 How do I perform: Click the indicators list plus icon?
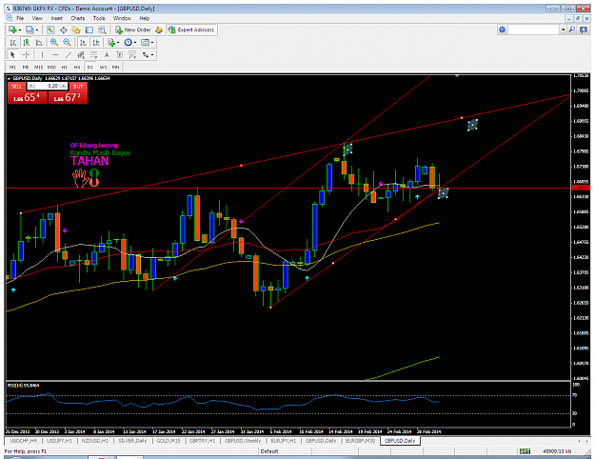pyautogui.click(x=110, y=43)
